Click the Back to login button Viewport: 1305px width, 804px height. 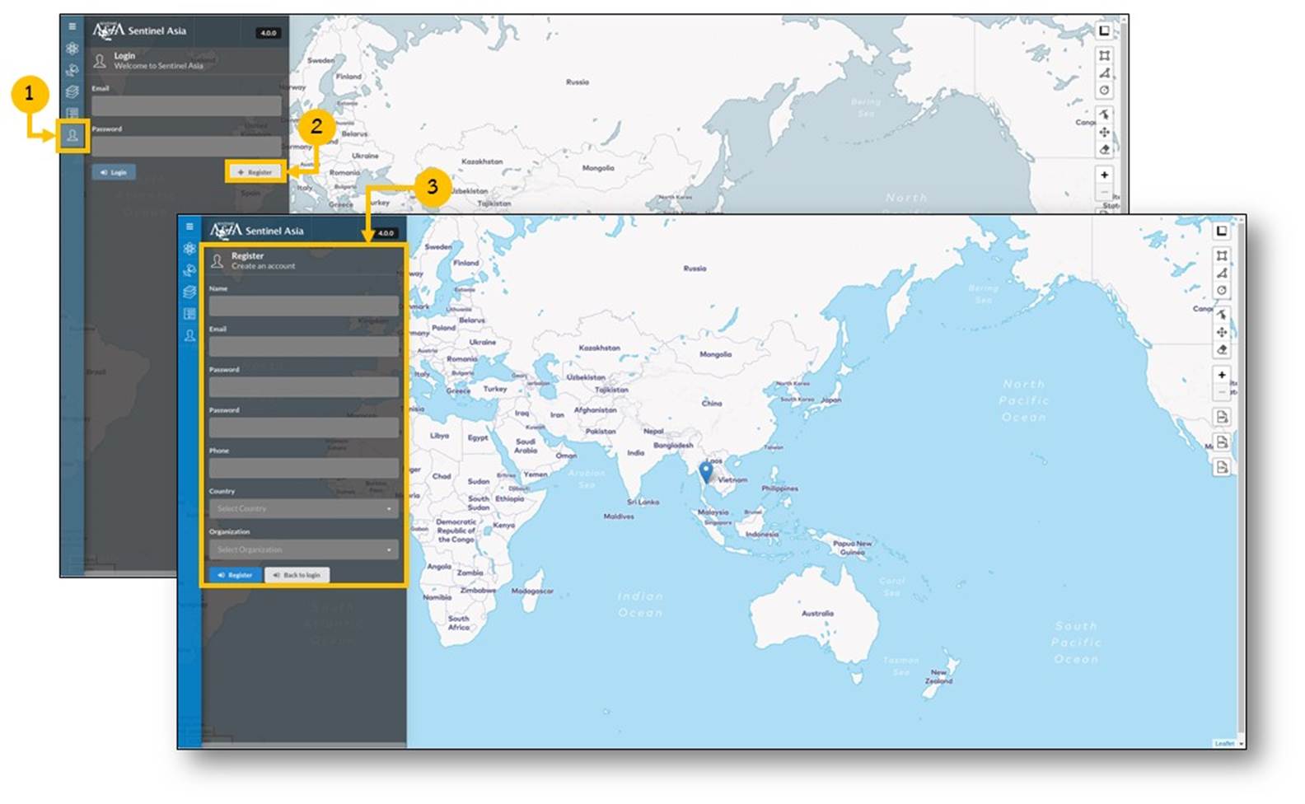pos(297,575)
